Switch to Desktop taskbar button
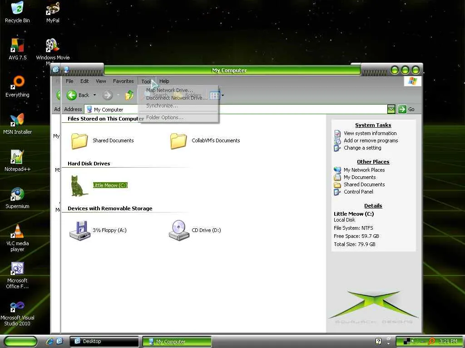This screenshot has width=465, height=348. point(104,341)
